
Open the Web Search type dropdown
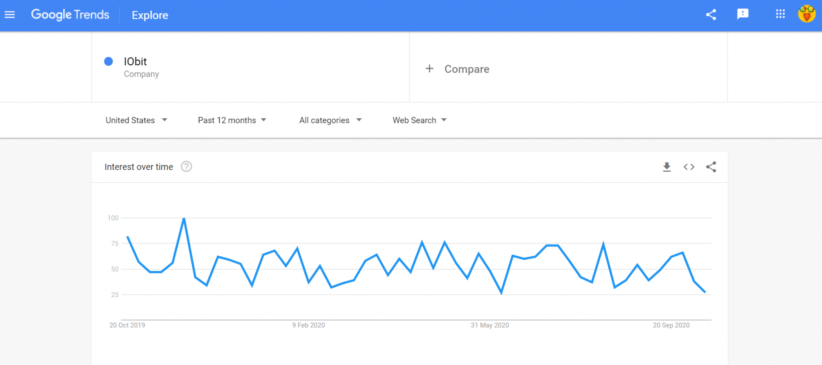coord(419,120)
